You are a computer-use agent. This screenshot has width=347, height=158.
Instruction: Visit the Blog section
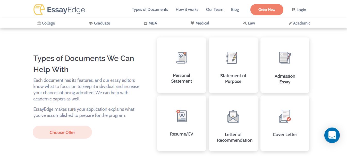235,10
